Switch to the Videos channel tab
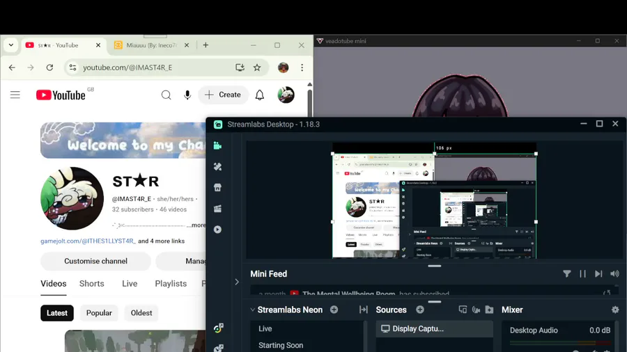The image size is (627, 352). point(53,284)
